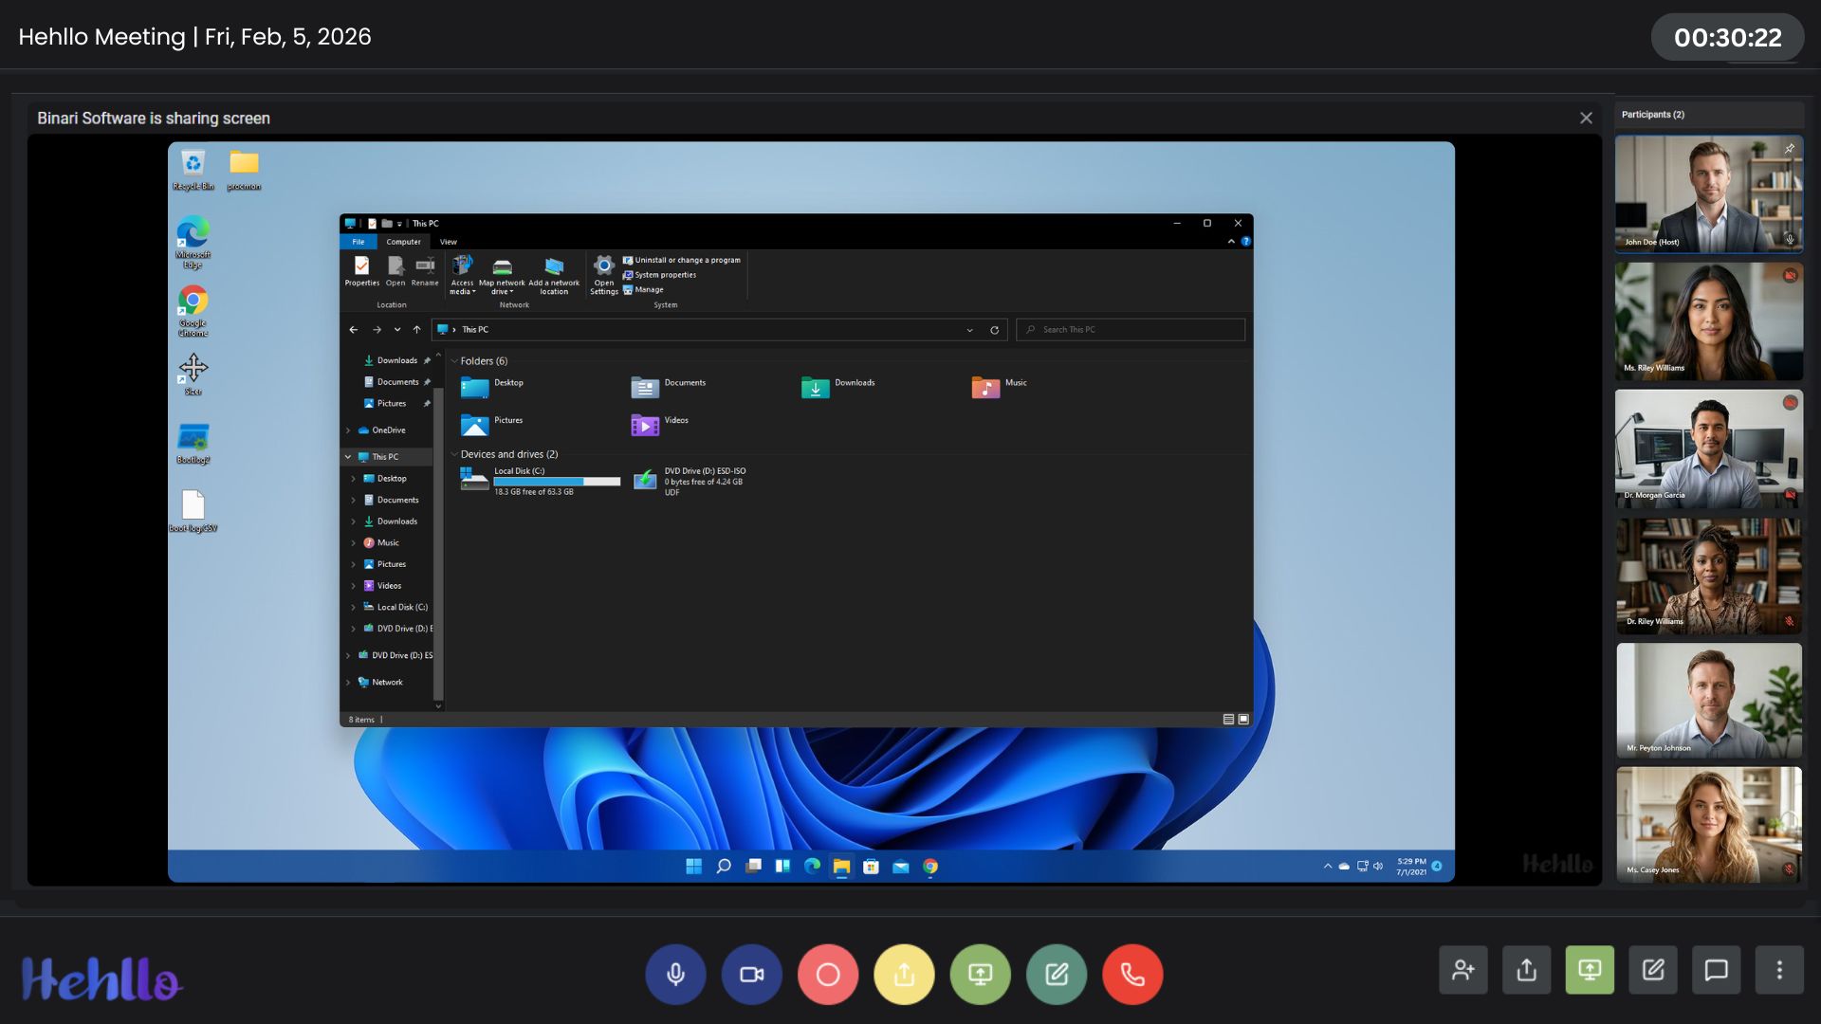Screen dimensions: 1821x1024
Task: Click the Local Disk (C:) usage bar
Action: (x=557, y=482)
